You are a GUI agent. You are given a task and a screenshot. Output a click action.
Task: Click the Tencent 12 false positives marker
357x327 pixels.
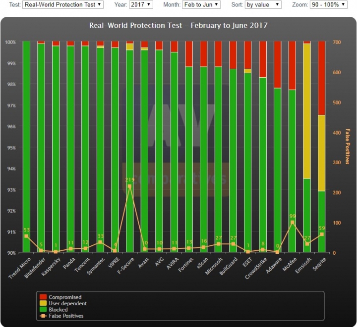(85, 248)
